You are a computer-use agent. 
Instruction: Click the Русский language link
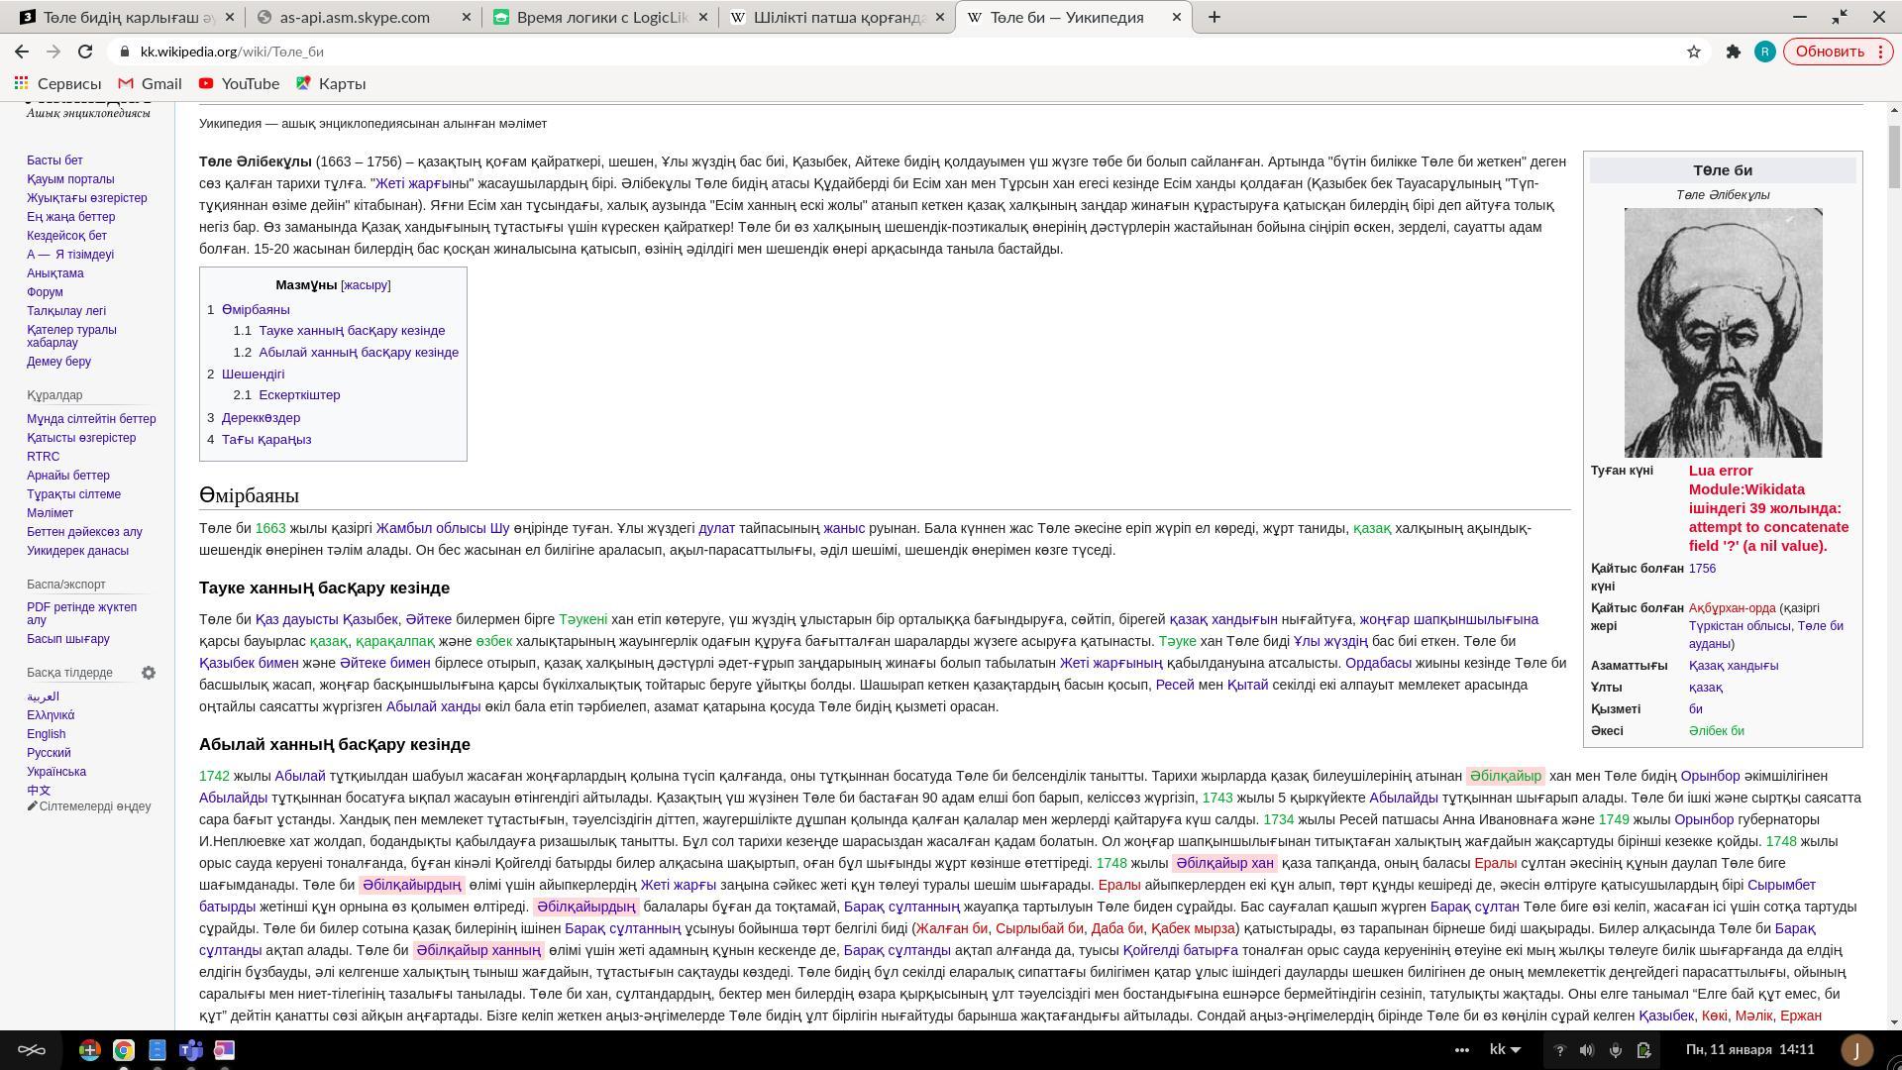[x=49, y=753]
